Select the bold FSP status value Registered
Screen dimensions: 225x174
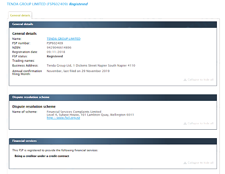55,56
